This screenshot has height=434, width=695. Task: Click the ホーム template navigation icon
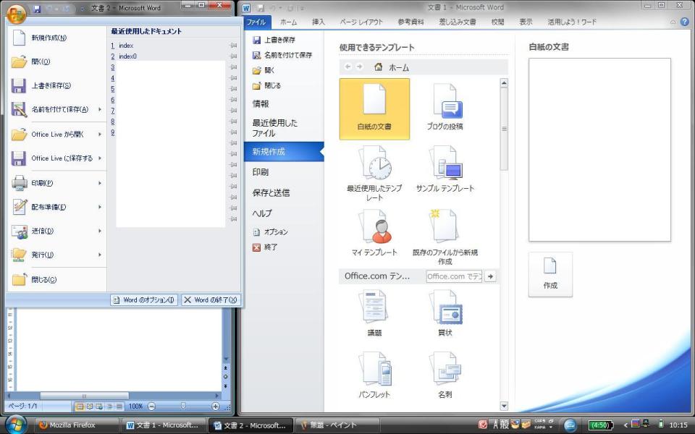[378, 67]
